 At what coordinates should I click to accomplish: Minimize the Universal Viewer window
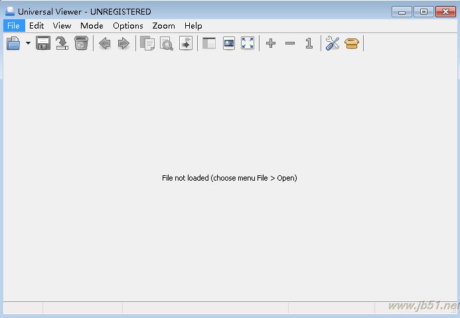(402, 12)
